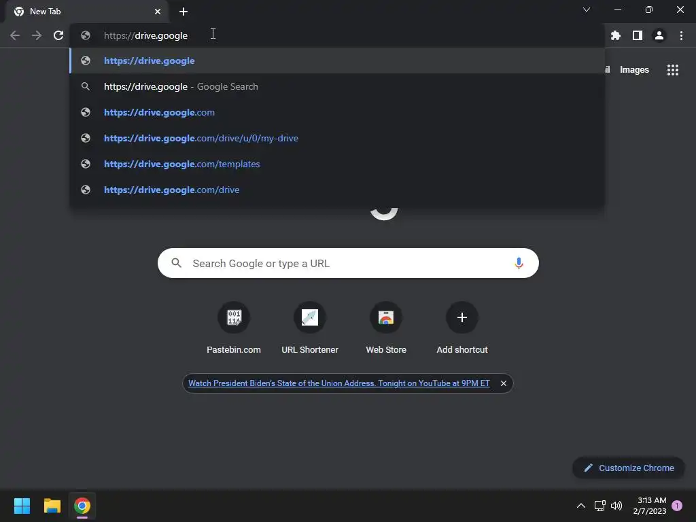
Task: Dismiss the State of the Union promo
Action: pyautogui.click(x=504, y=383)
